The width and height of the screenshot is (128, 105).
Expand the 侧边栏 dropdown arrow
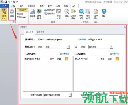[x=27, y=10]
